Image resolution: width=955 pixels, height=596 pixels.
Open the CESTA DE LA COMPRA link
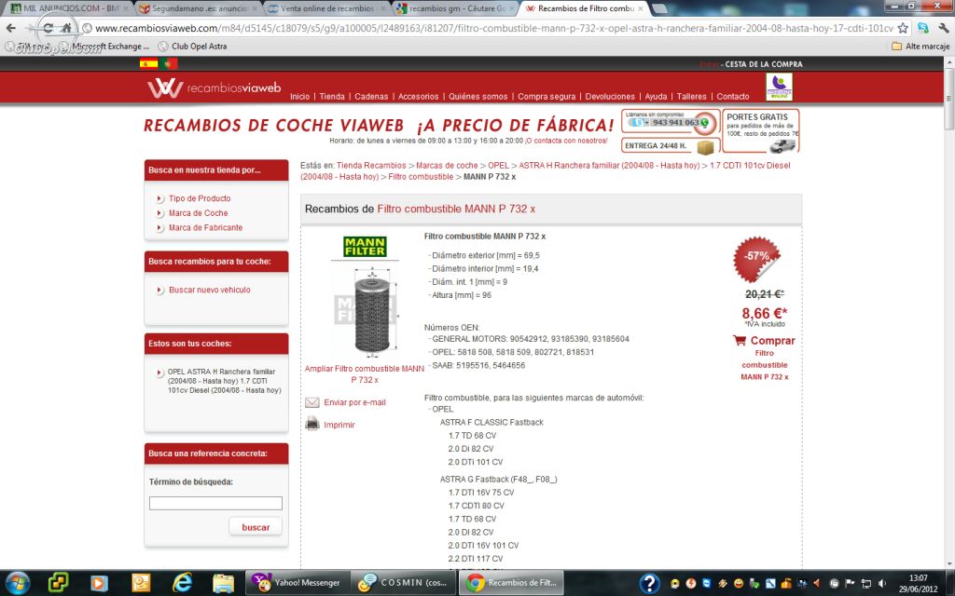[x=764, y=64]
